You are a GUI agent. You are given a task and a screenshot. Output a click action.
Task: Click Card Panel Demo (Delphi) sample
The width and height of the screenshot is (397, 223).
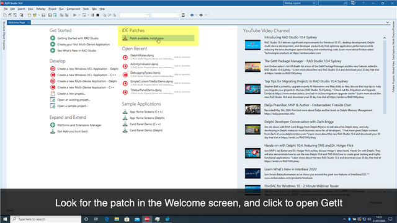tap(146, 131)
